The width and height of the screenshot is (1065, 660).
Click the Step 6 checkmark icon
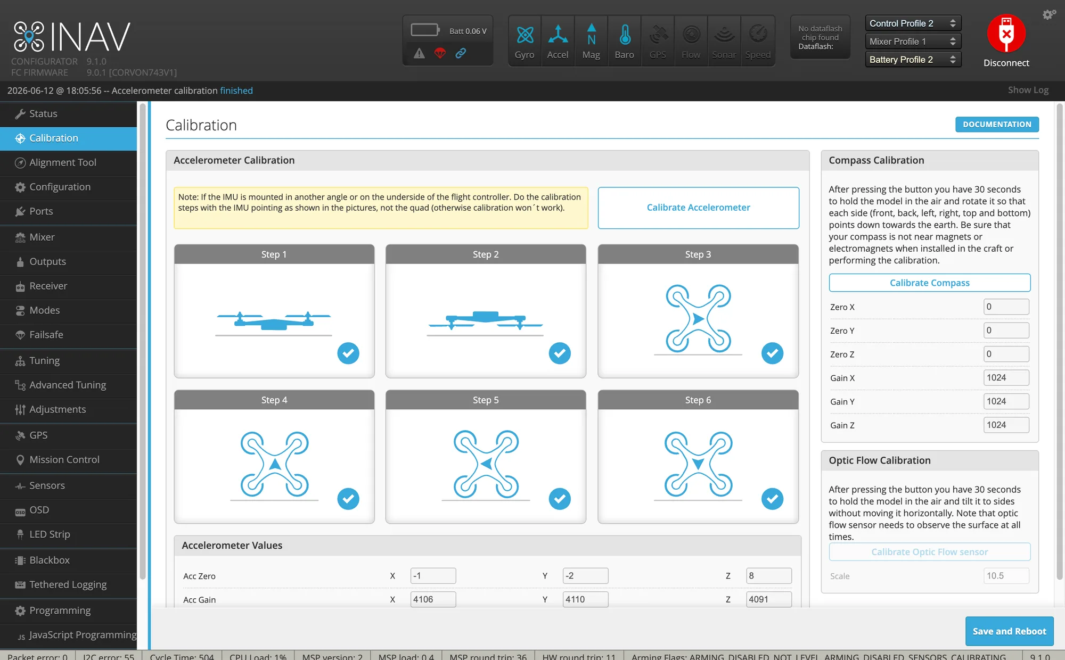(x=772, y=499)
